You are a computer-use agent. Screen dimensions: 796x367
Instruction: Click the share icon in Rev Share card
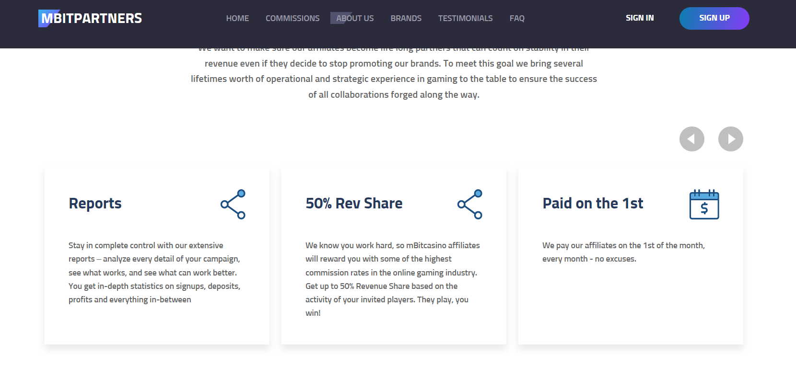(470, 205)
